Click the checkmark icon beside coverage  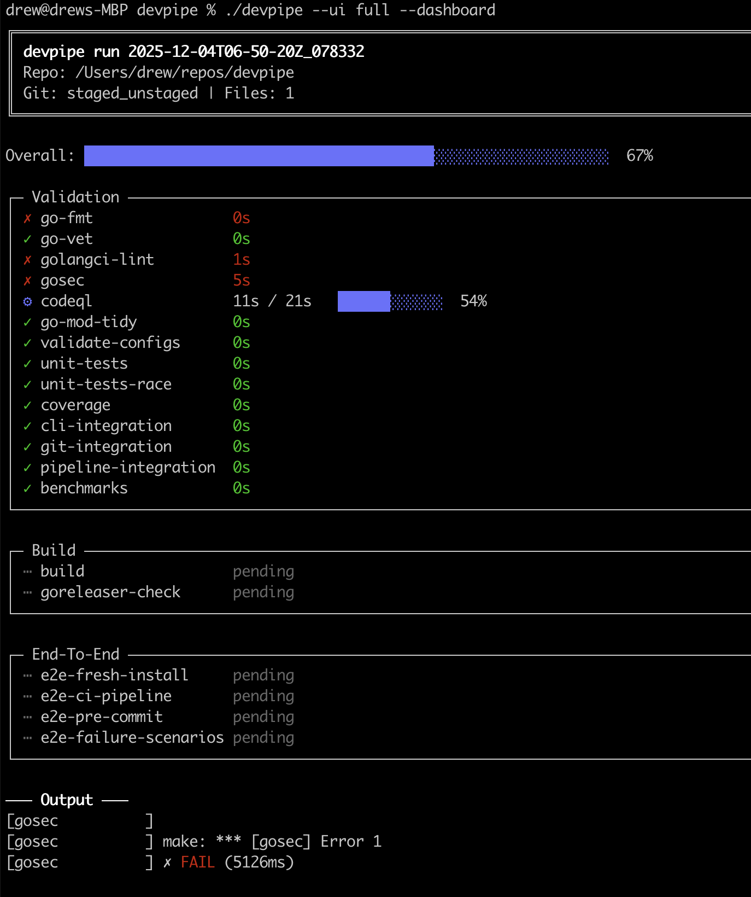27,405
